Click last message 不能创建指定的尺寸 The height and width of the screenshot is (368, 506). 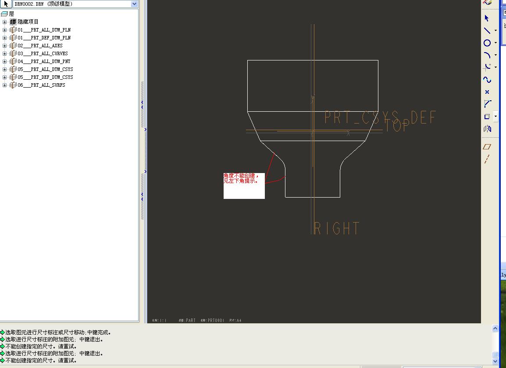[x=41, y=361]
